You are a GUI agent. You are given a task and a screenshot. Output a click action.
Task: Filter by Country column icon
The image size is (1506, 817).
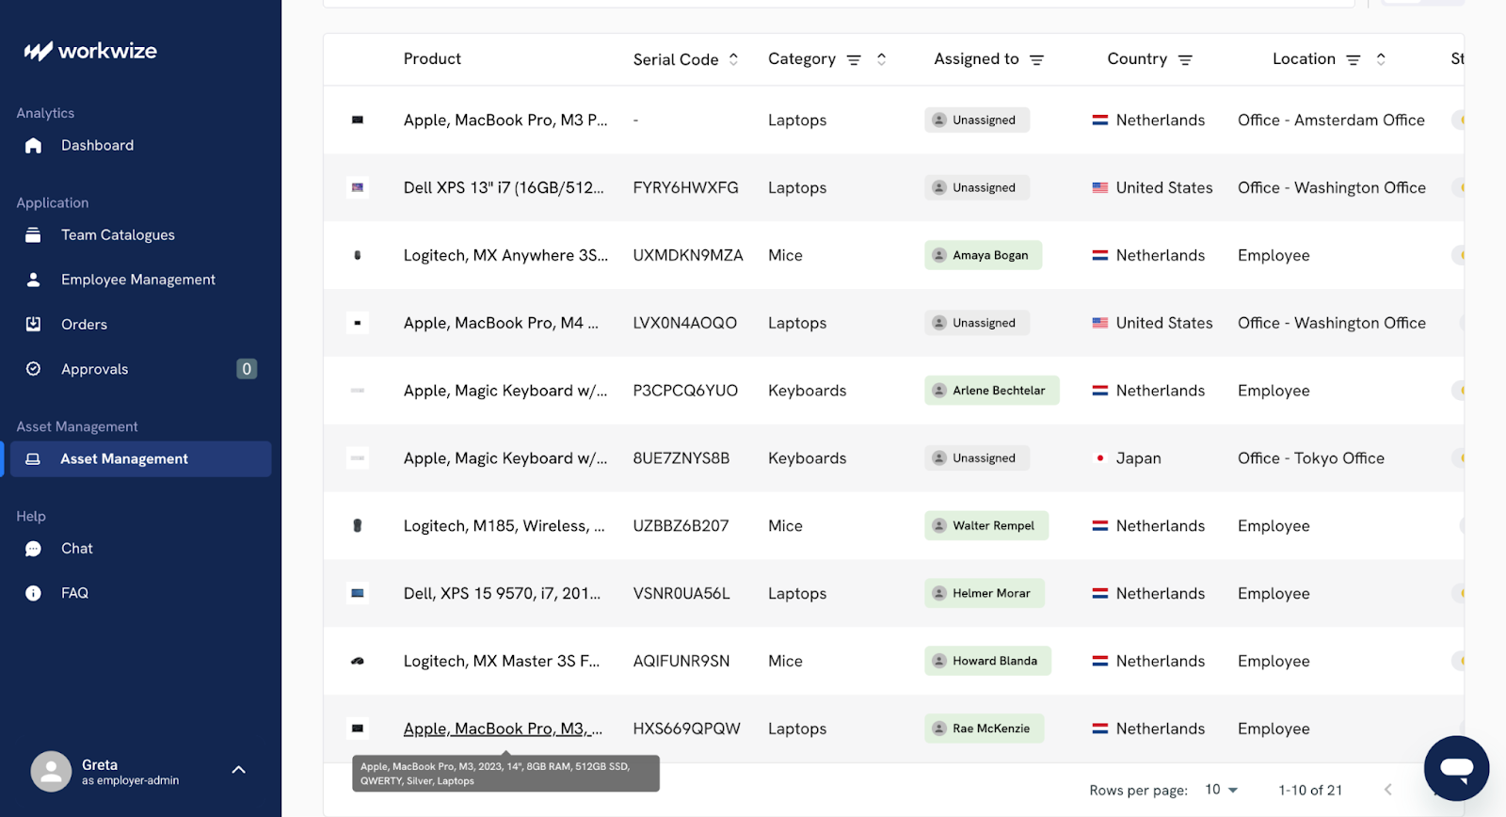[1185, 60]
